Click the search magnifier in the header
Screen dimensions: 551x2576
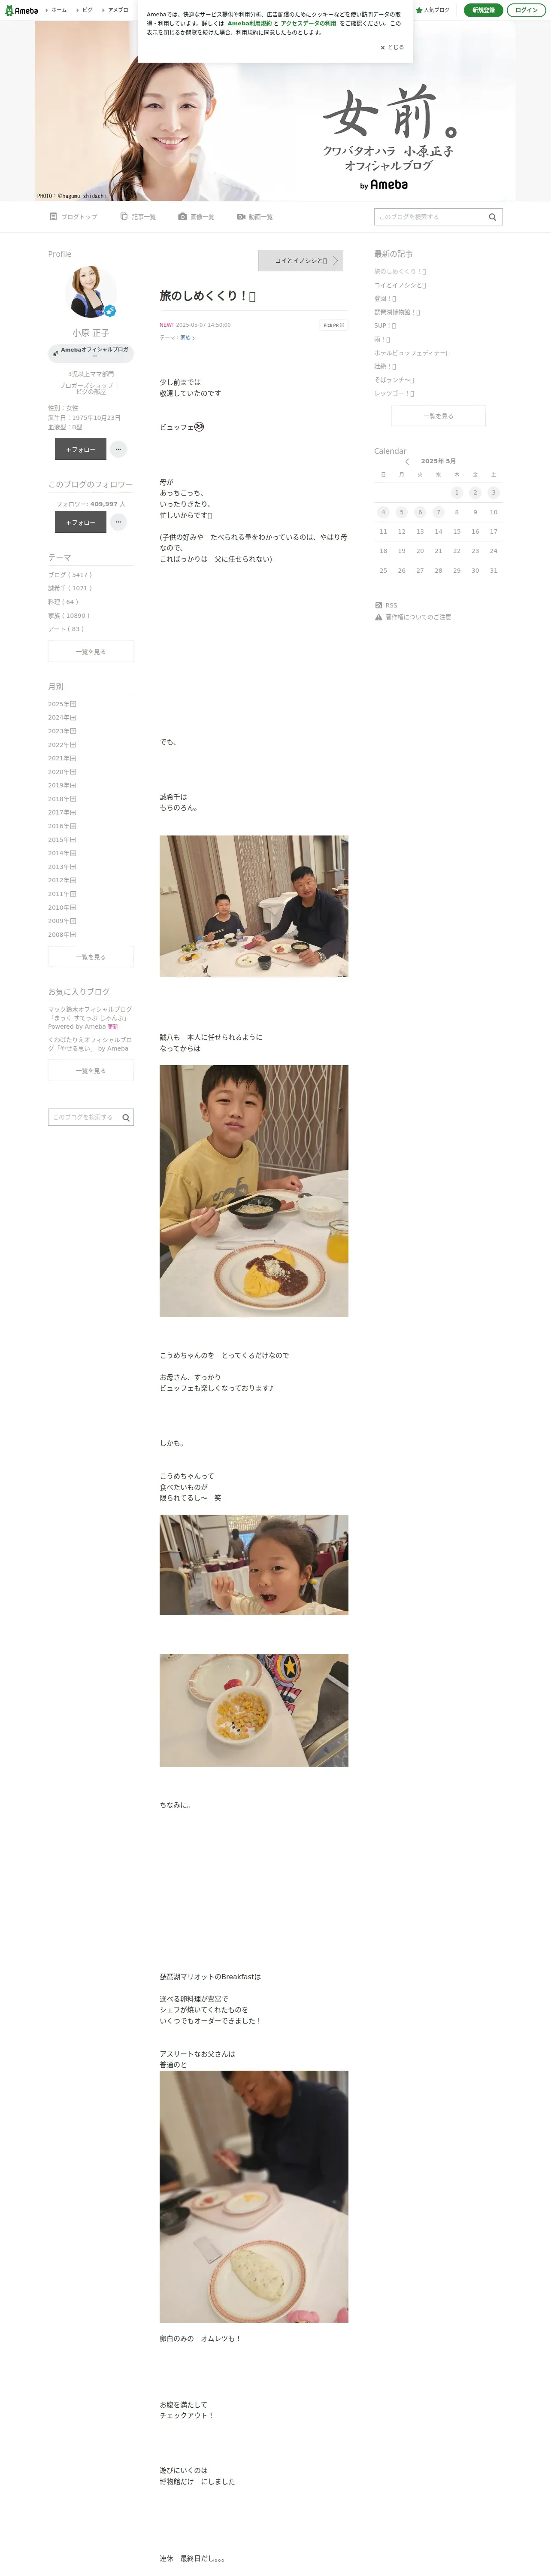point(492,217)
